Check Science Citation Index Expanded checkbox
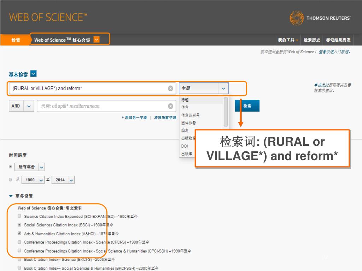This screenshot has width=362, height=271. point(19,216)
